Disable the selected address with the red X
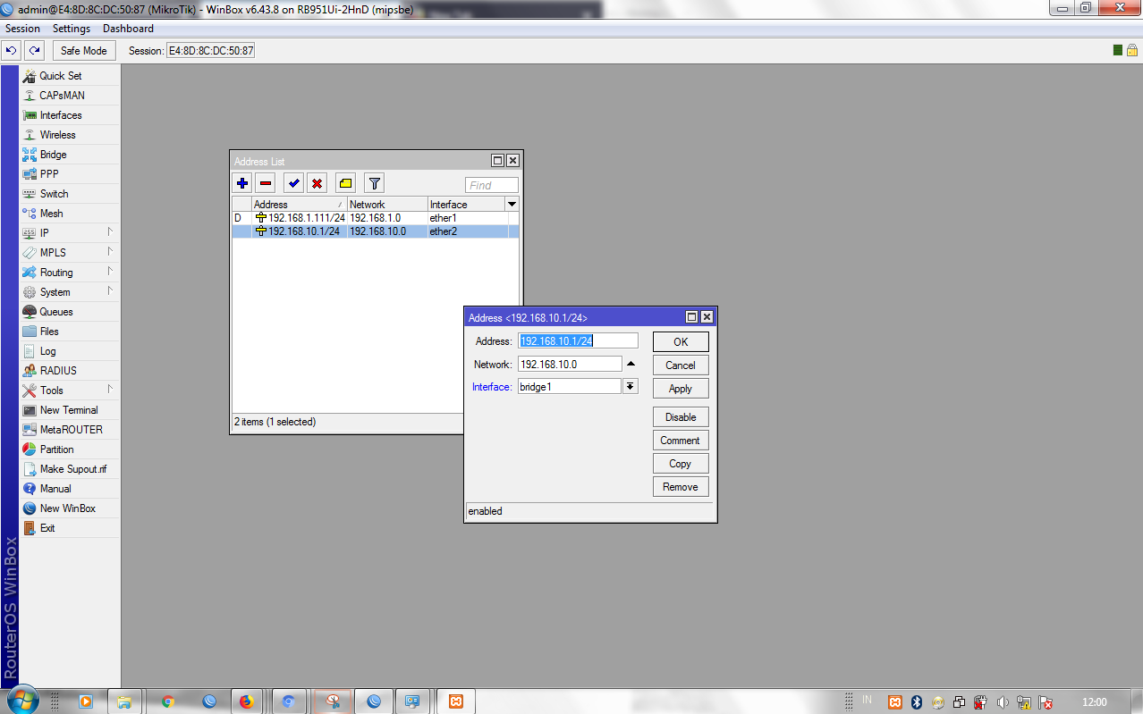This screenshot has height=714, width=1143. (x=317, y=183)
